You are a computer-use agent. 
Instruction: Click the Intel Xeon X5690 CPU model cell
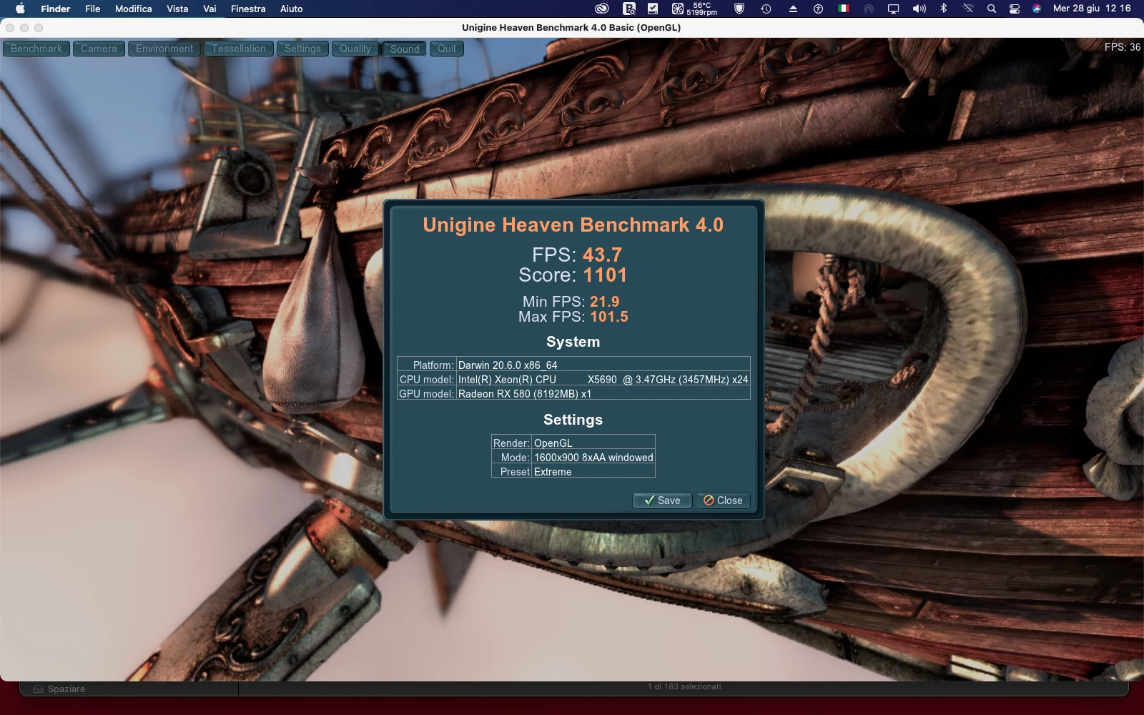(x=603, y=379)
